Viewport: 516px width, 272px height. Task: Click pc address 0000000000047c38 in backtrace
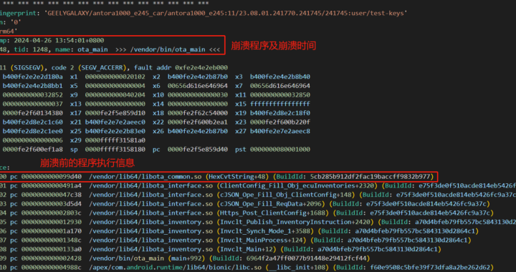tap(52, 195)
